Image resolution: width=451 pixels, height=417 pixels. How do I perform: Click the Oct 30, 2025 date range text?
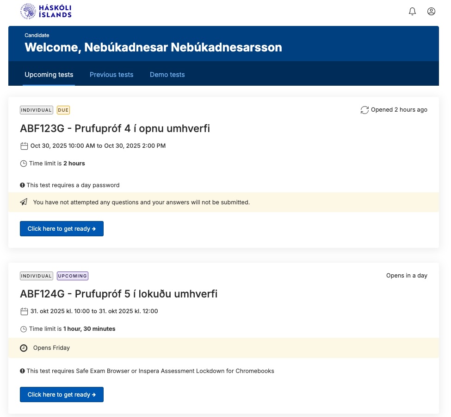[98, 146]
